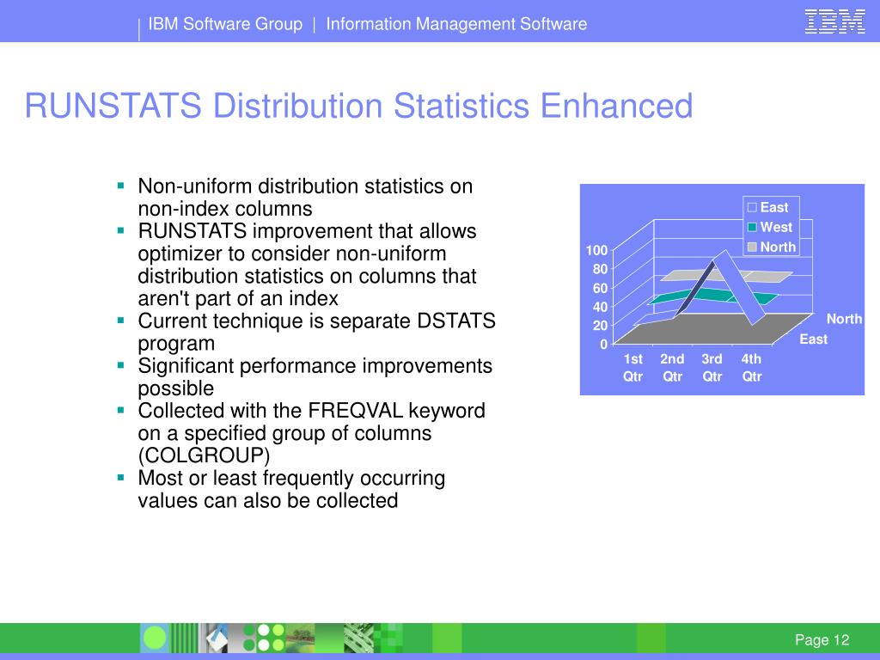Click the teal West ribbon series in chart
Viewport: 880px width, 660px height.
click(708, 295)
